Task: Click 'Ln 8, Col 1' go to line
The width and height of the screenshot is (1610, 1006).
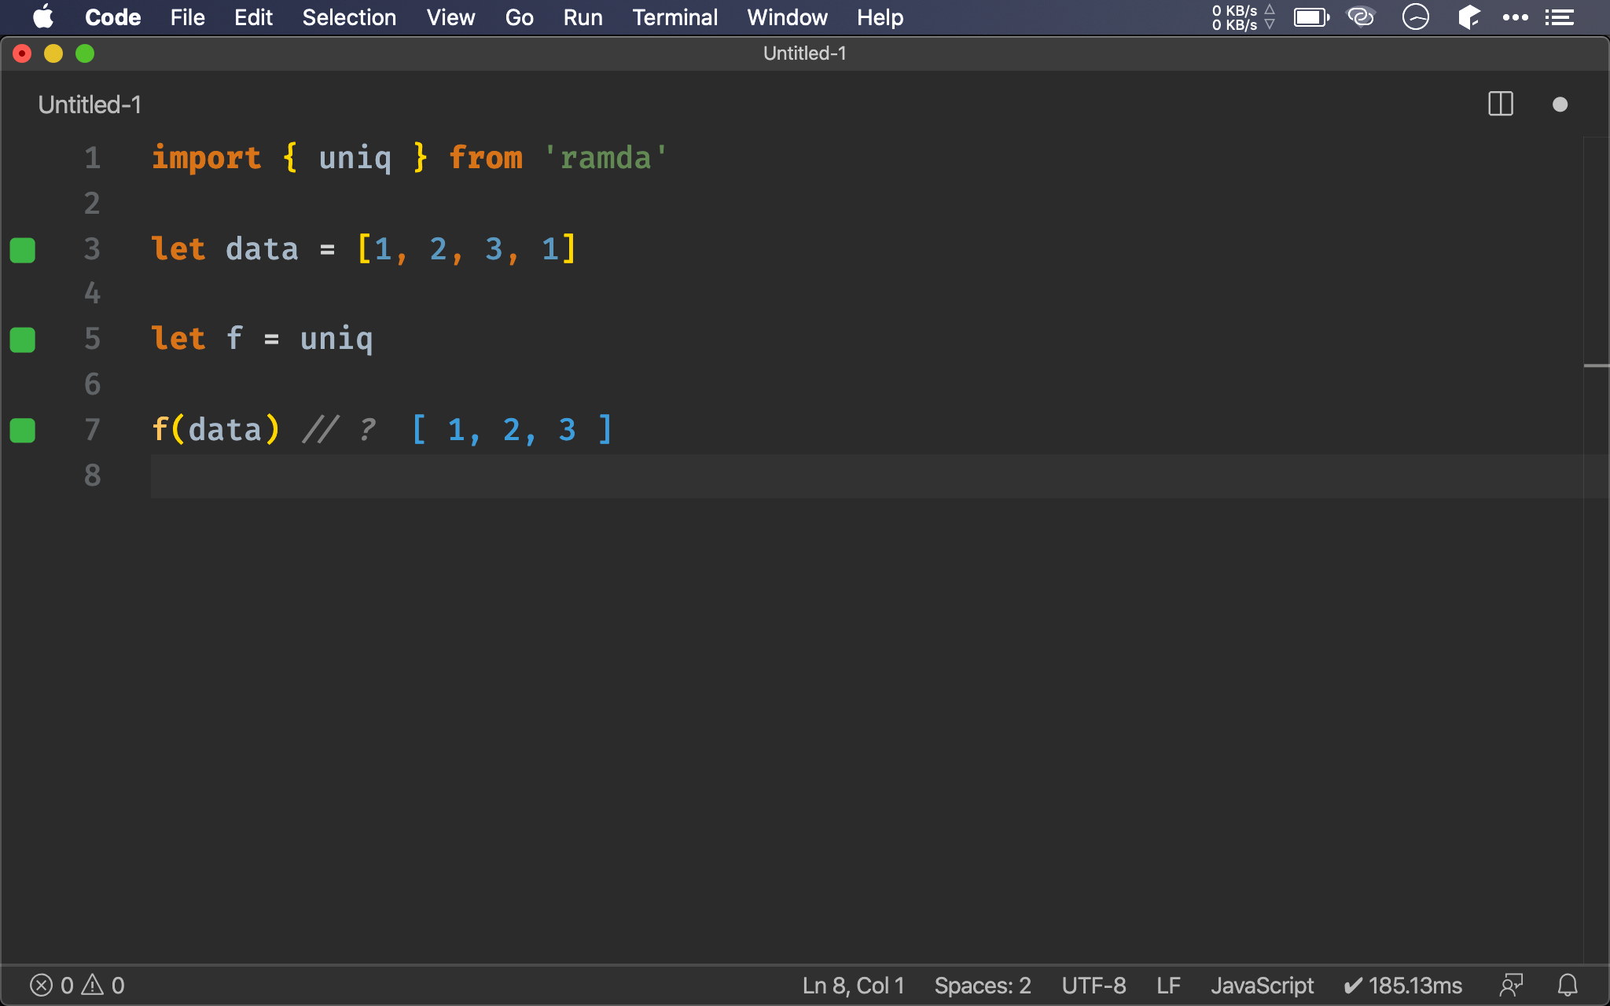Action: 853,986
